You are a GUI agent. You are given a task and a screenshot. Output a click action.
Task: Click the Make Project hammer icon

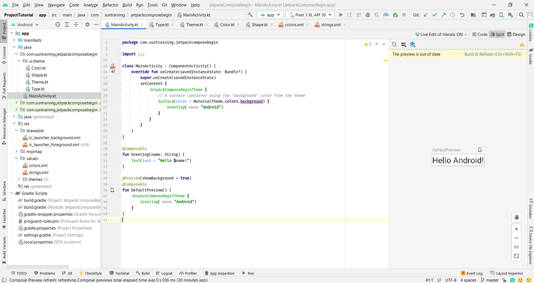[x=250, y=15]
